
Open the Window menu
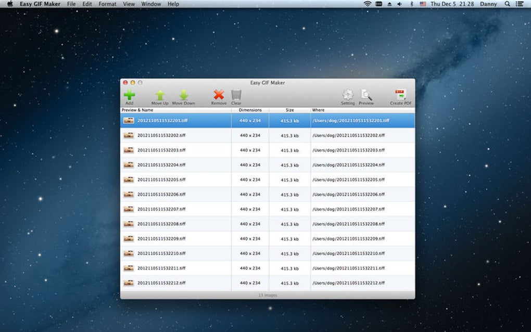pos(151,4)
